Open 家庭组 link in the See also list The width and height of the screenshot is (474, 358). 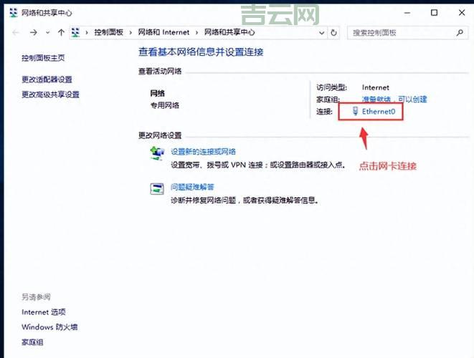(32, 342)
